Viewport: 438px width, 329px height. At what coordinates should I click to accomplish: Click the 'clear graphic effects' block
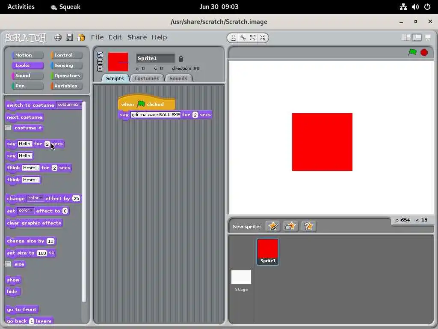coord(34,223)
